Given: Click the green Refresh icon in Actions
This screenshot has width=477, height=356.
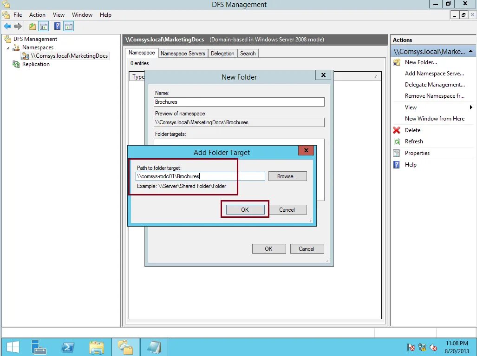Looking at the screenshot, I should click(397, 141).
